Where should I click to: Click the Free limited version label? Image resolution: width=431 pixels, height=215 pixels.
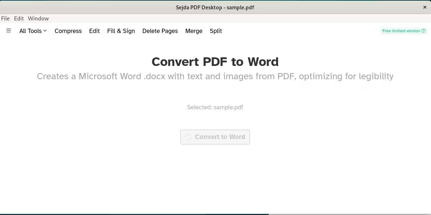point(401,31)
